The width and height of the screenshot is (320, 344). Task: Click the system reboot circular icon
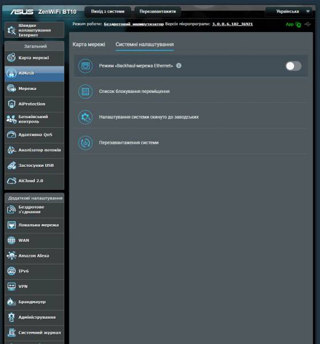(85, 143)
